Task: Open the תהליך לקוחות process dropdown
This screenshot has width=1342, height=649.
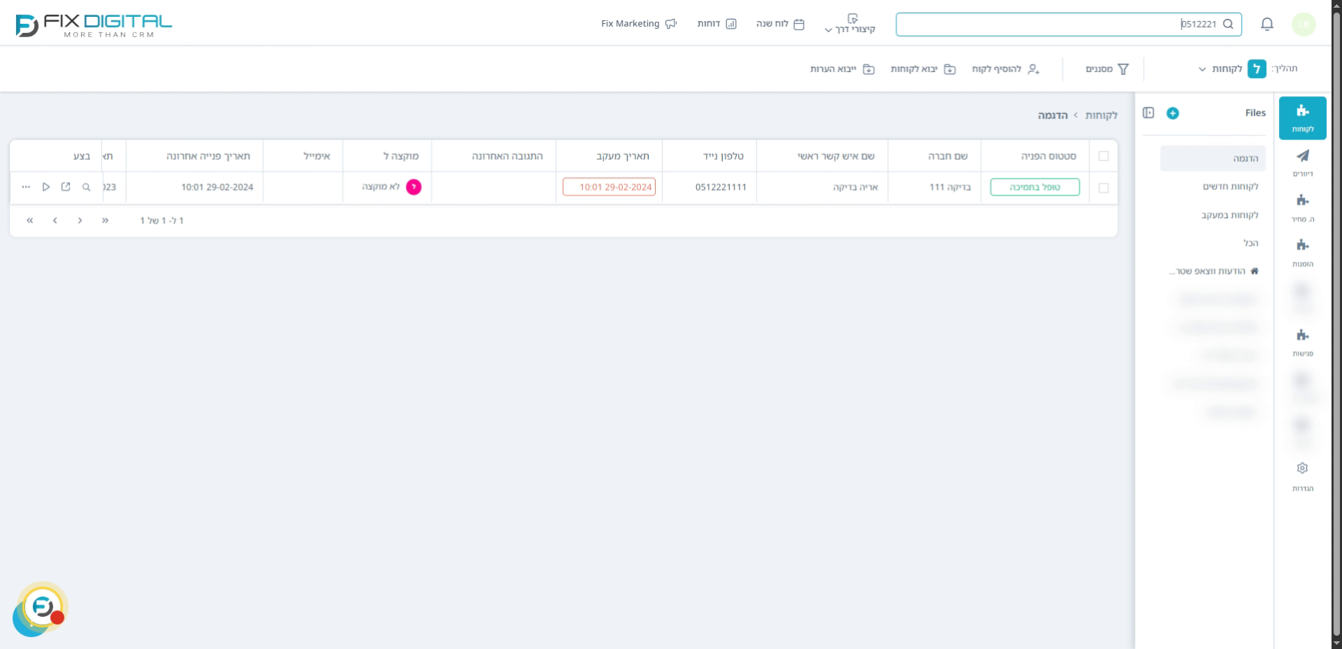Action: click(1221, 69)
